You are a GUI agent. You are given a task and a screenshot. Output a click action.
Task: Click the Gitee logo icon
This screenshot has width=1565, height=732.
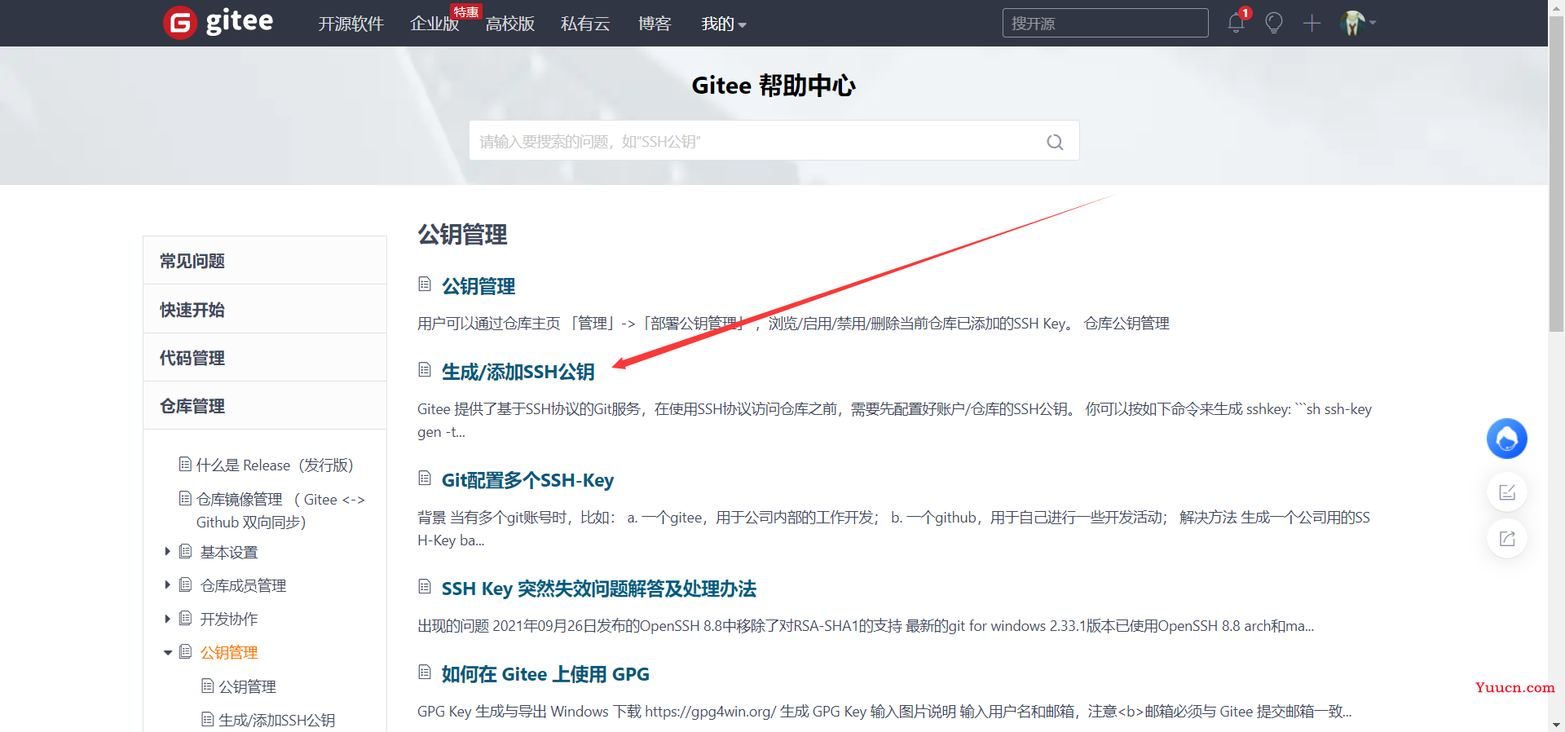point(180,23)
